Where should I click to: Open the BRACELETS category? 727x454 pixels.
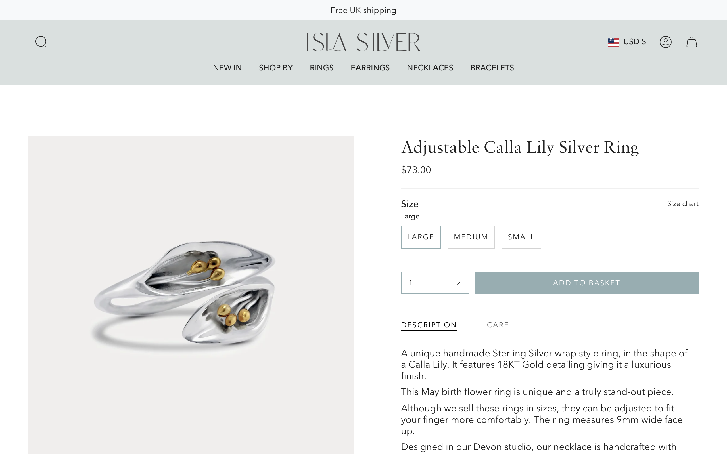point(492,68)
